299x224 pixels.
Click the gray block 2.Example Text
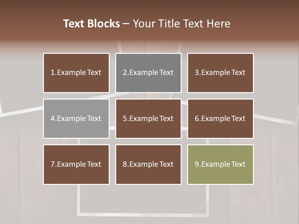[x=148, y=73]
